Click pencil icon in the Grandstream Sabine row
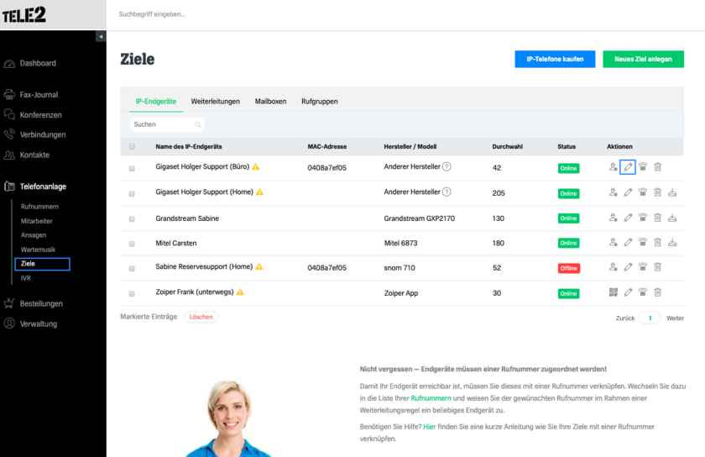Screen dimensions: 705x457 (x=628, y=218)
